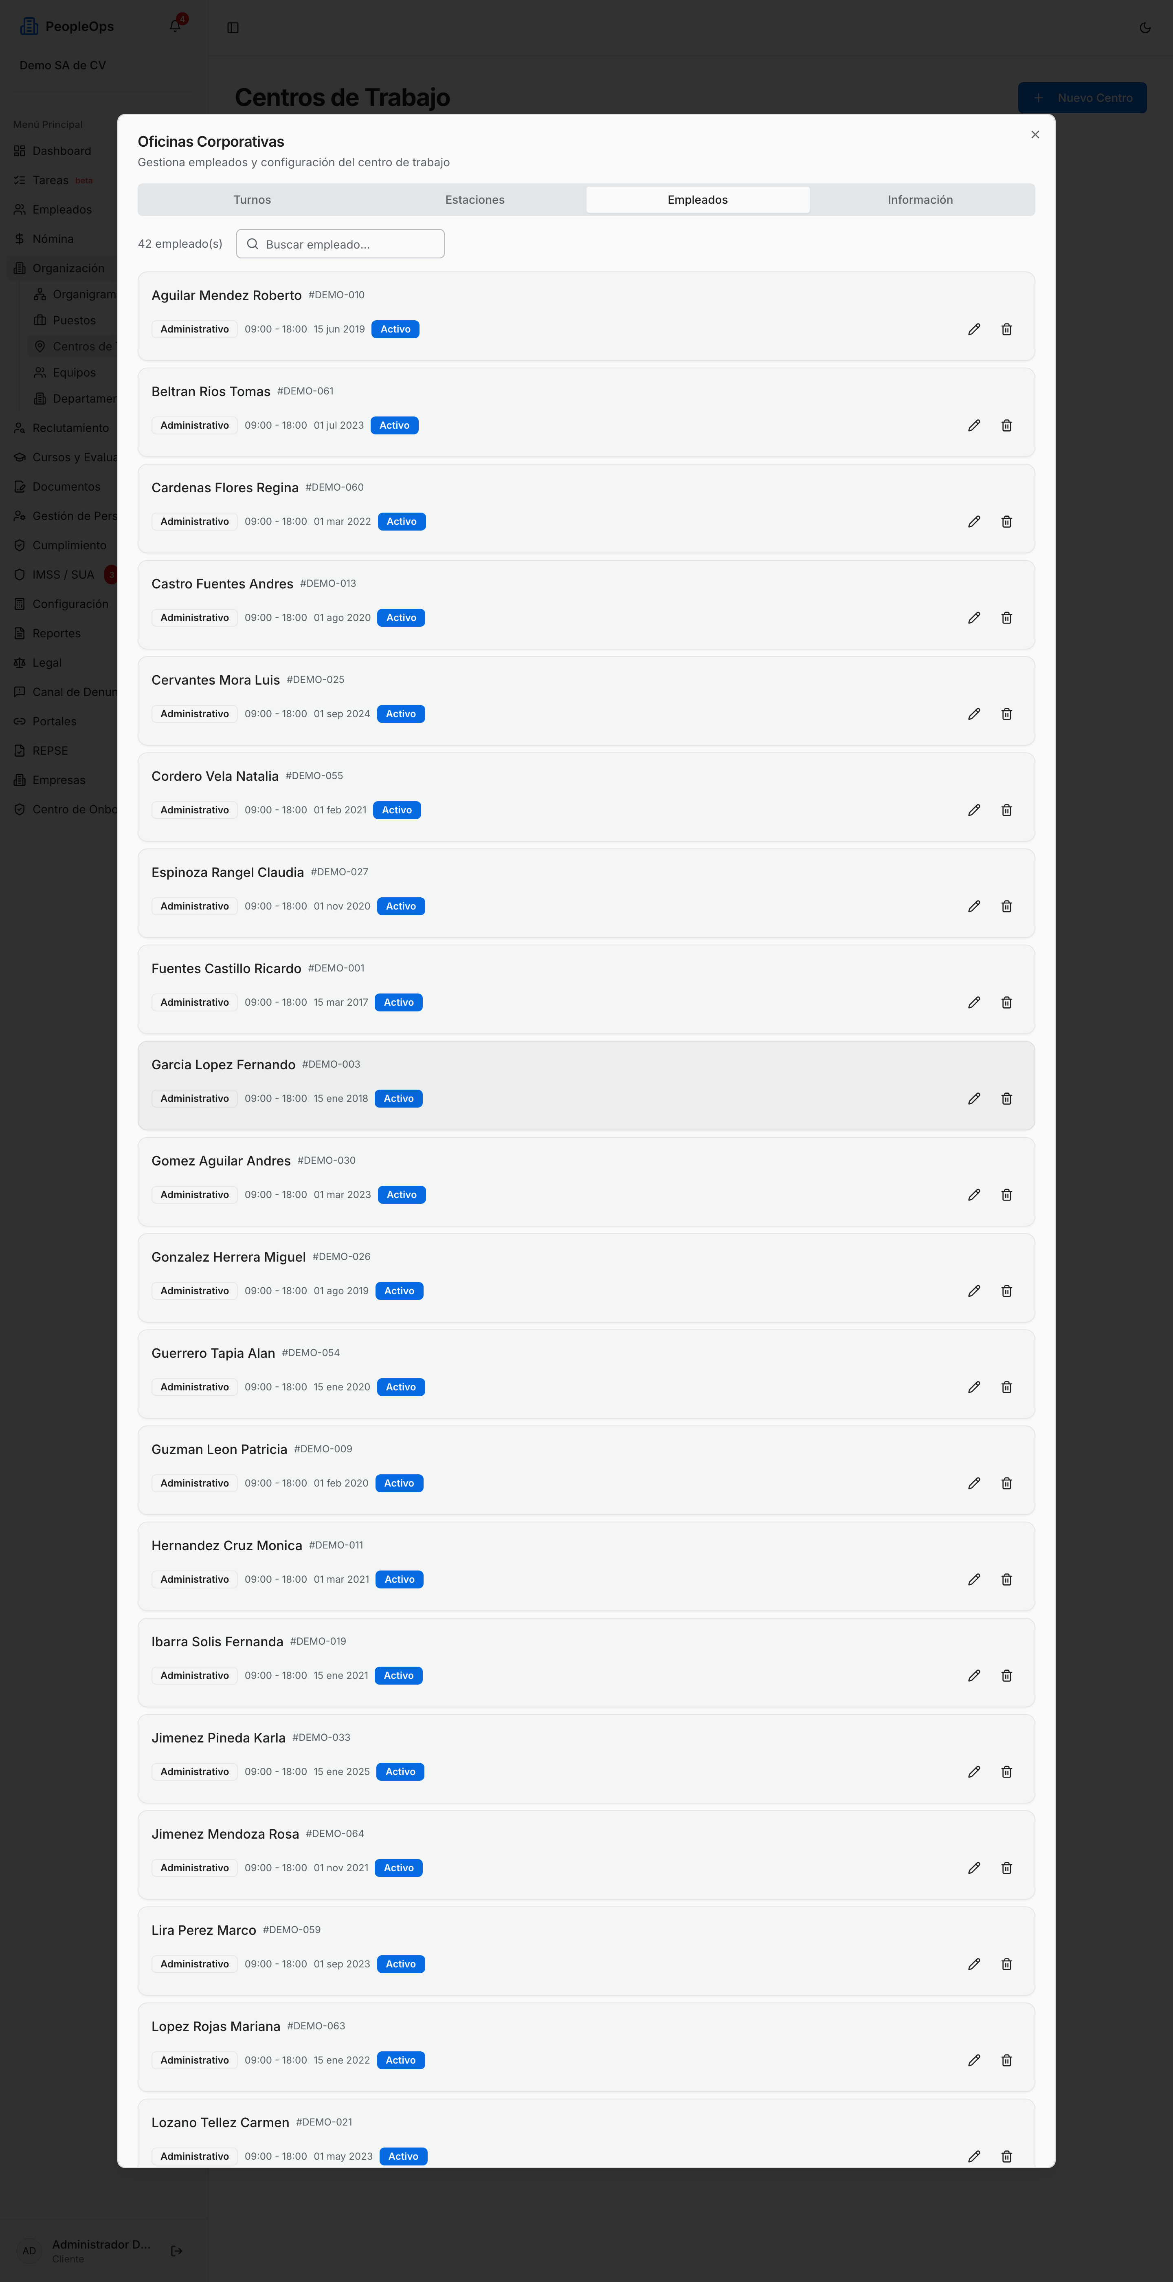This screenshot has width=1173, height=2282.
Task: Collapse the sidebar panel toggle
Action: tap(233, 27)
